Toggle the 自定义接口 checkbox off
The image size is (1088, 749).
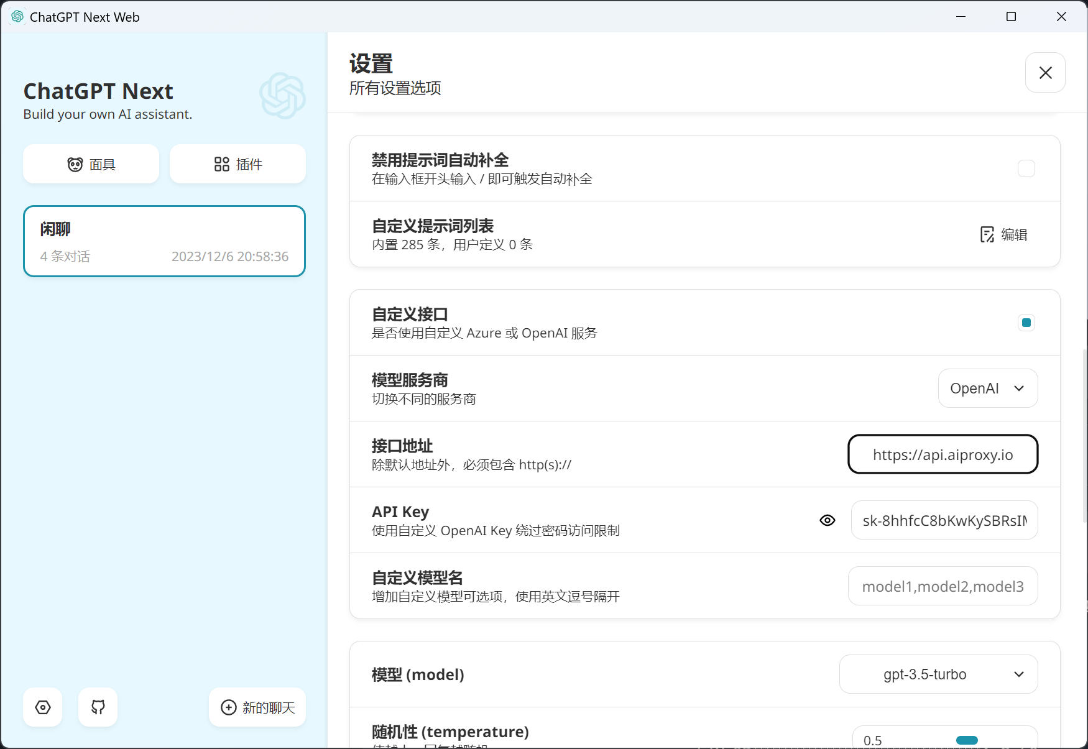(x=1026, y=323)
